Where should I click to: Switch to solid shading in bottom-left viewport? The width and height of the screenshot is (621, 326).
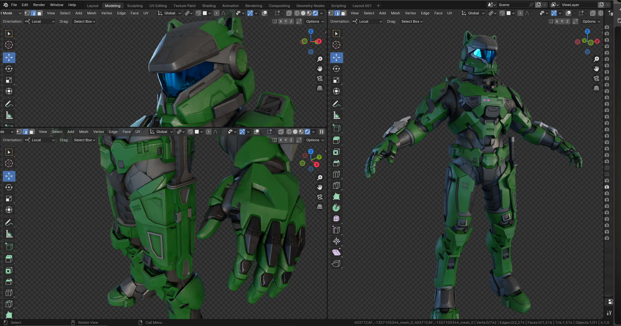point(295,132)
